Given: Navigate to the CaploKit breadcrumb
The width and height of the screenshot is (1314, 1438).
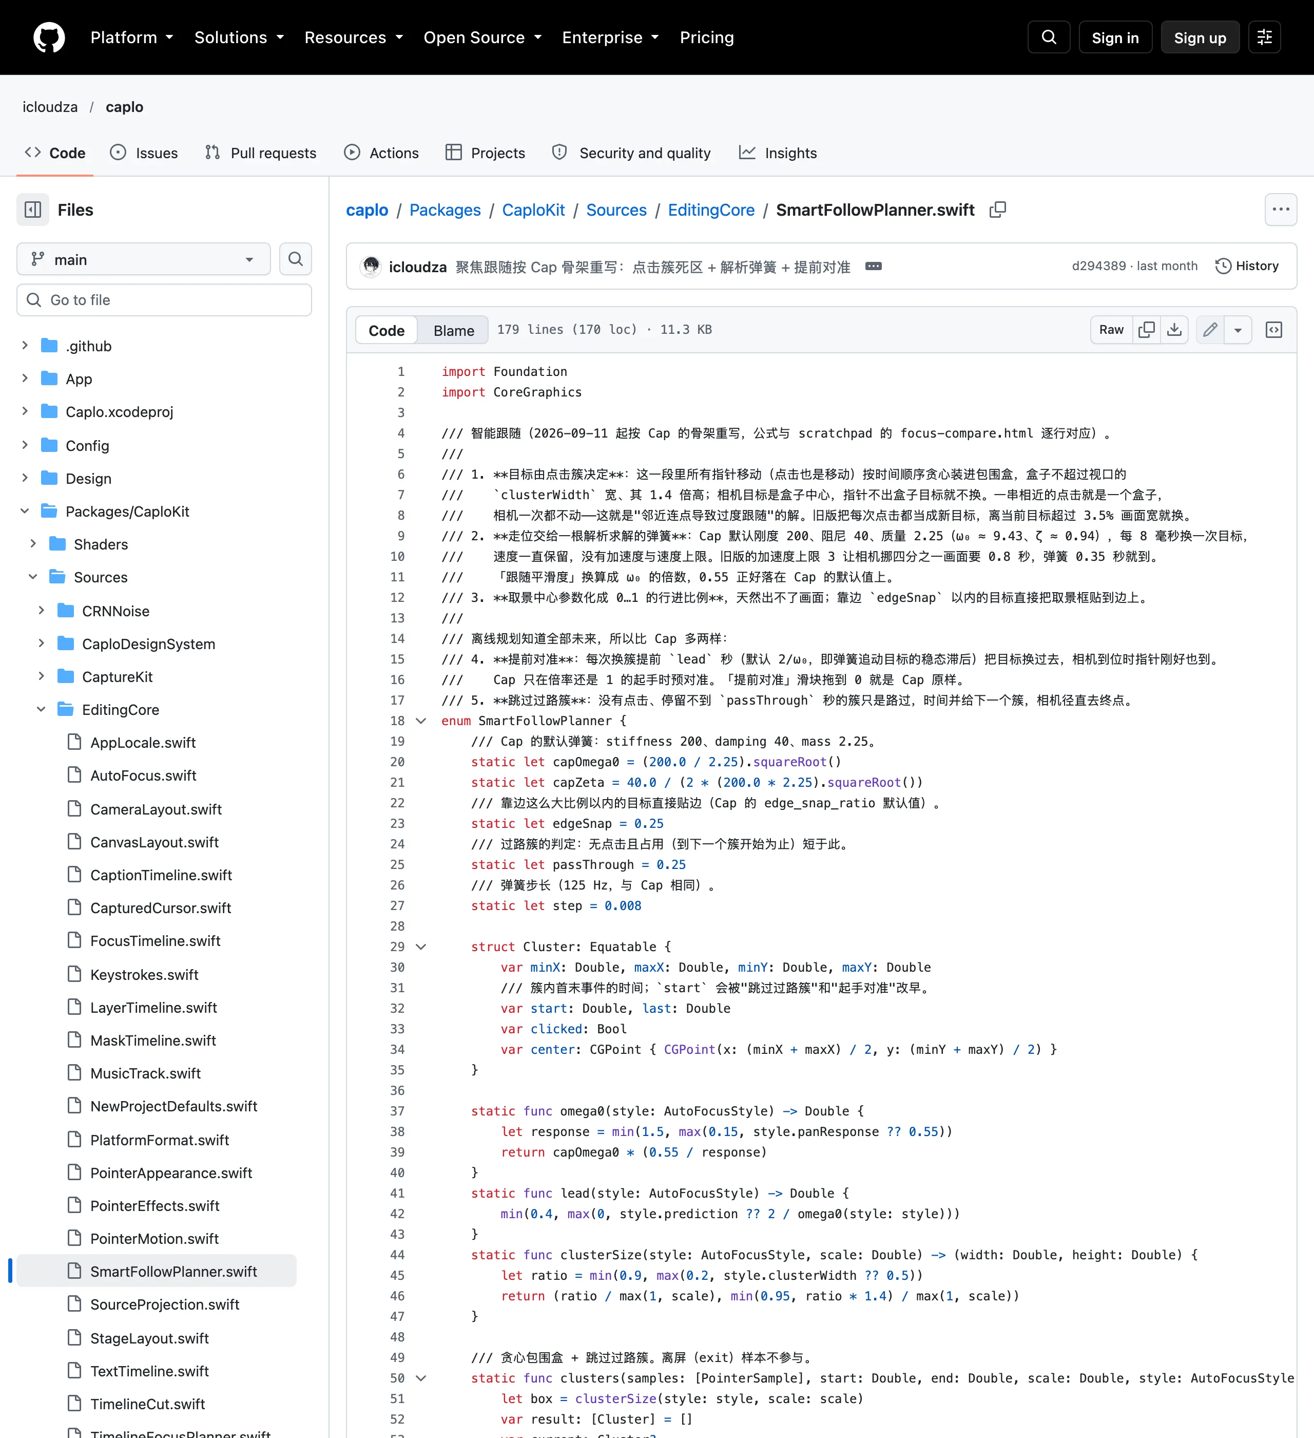Looking at the screenshot, I should pyautogui.click(x=533, y=210).
